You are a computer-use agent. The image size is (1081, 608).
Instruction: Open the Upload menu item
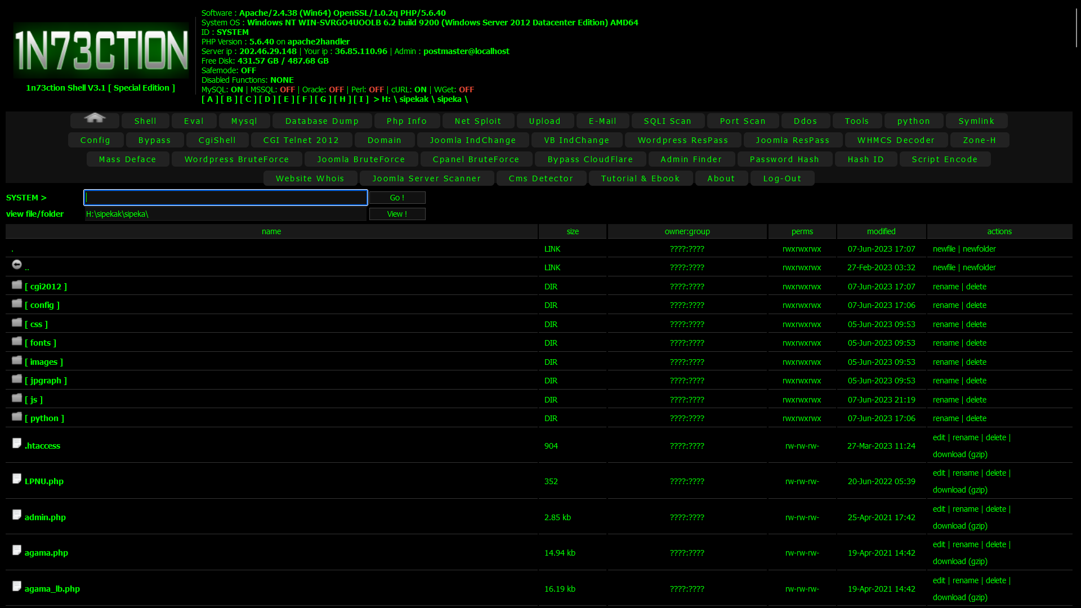tap(545, 121)
